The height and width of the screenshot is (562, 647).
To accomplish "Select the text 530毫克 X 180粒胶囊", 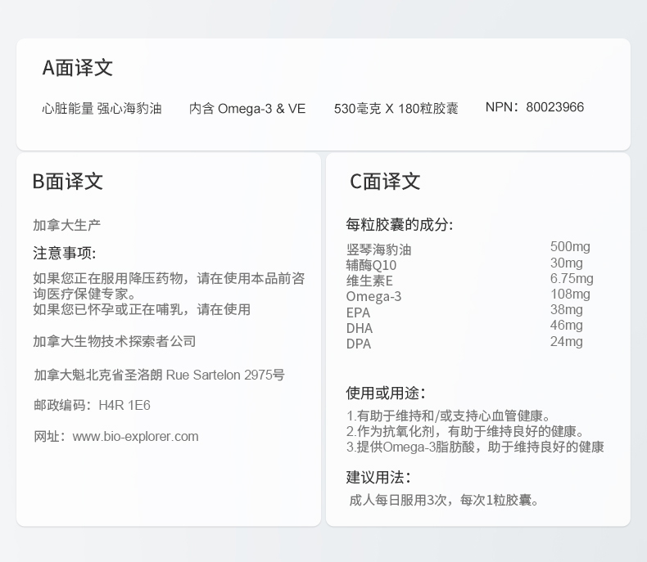I will pyautogui.click(x=396, y=108).
